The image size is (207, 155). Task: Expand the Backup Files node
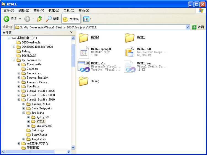point(24,104)
